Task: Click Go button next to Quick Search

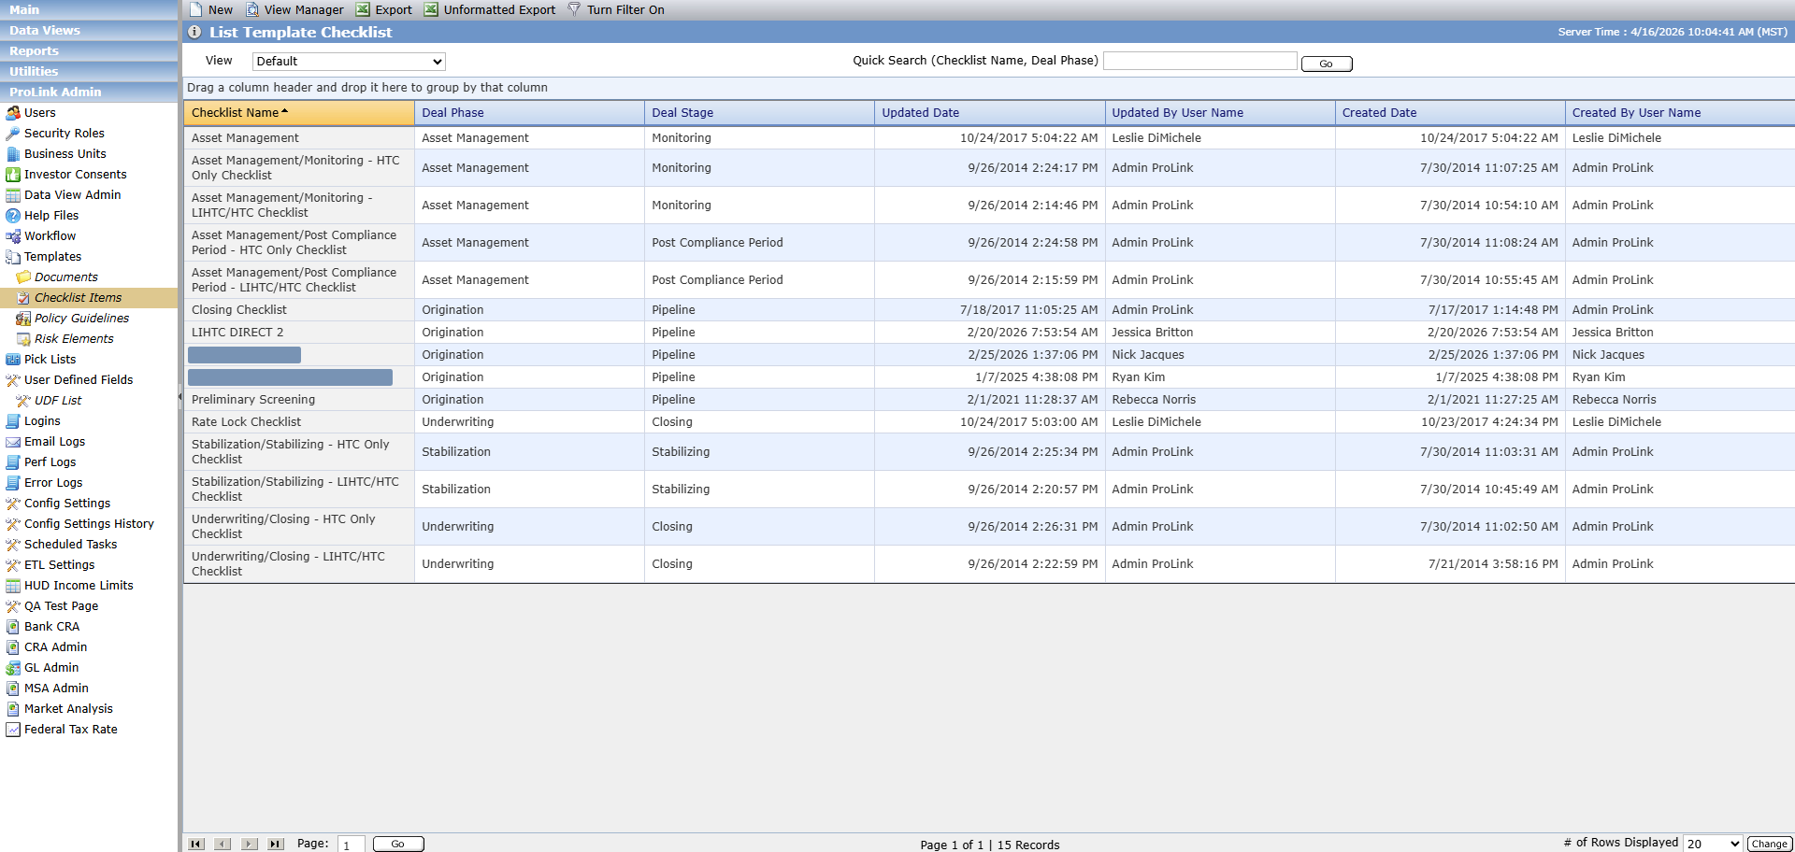Action: click(1327, 64)
